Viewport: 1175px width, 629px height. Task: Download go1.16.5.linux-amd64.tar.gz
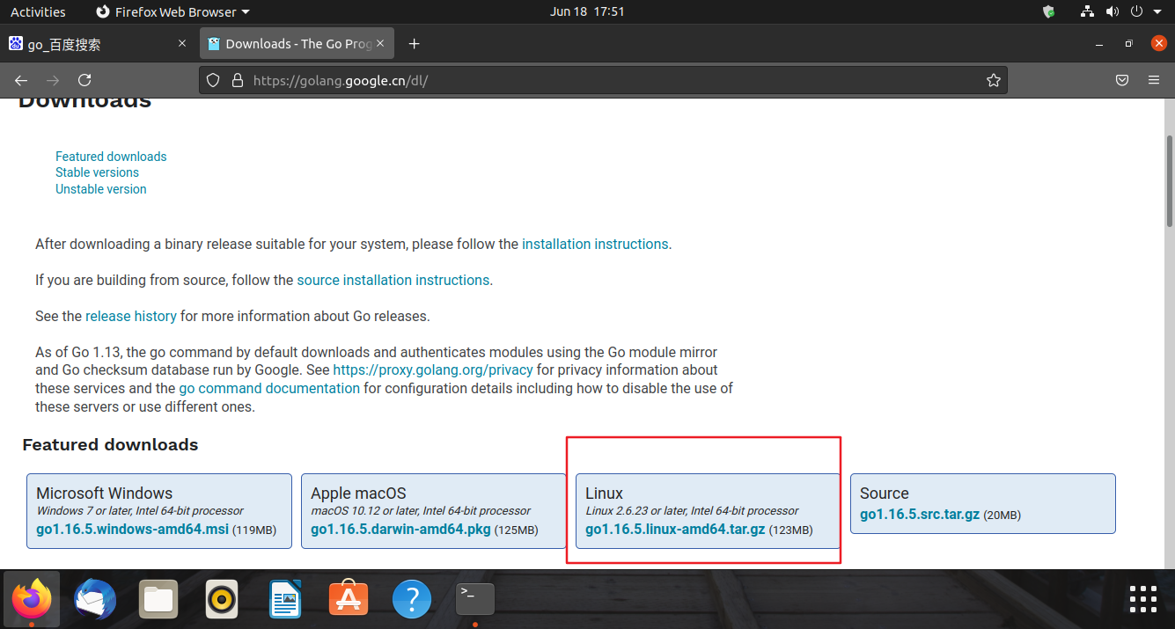pyautogui.click(x=675, y=530)
